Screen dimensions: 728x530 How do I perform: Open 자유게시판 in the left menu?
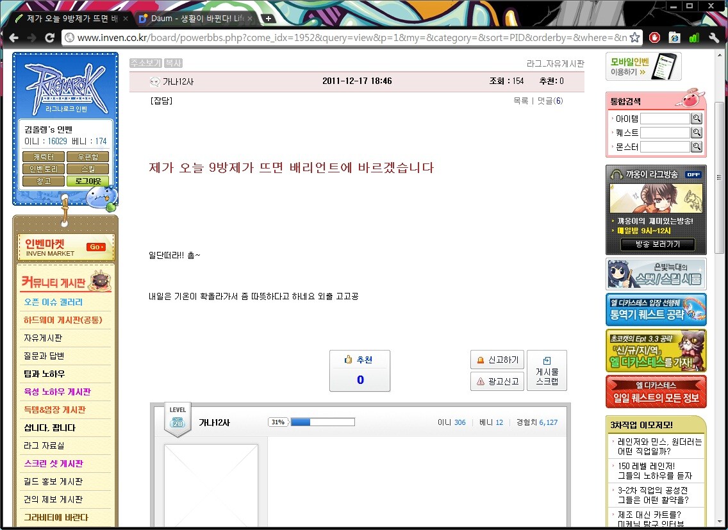tap(43, 338)
